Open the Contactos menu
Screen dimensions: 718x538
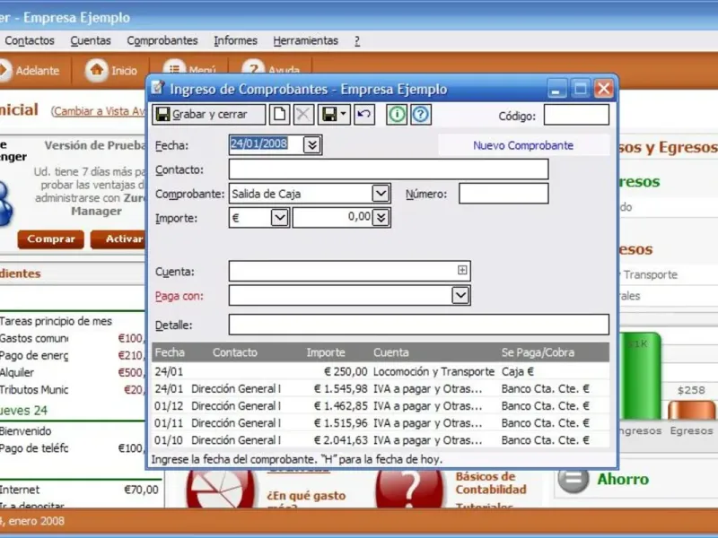click(30, 40)
